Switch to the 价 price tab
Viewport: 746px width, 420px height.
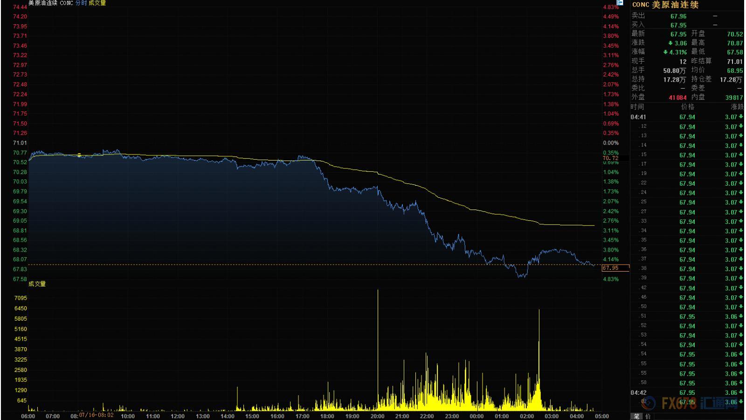pos(648,416)
